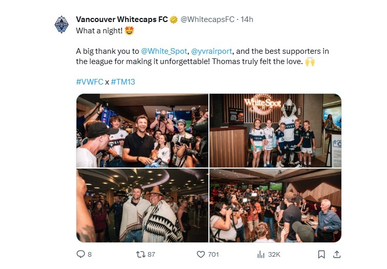Viewport: 387px width, 269px height.
Task: Click the share upload icon
Action: pos(337,254)
